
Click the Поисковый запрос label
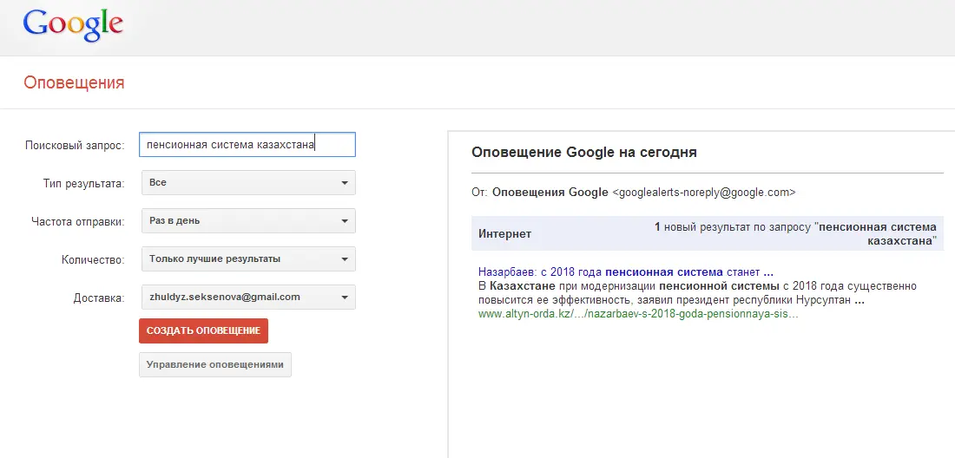[x=75, y=146]
